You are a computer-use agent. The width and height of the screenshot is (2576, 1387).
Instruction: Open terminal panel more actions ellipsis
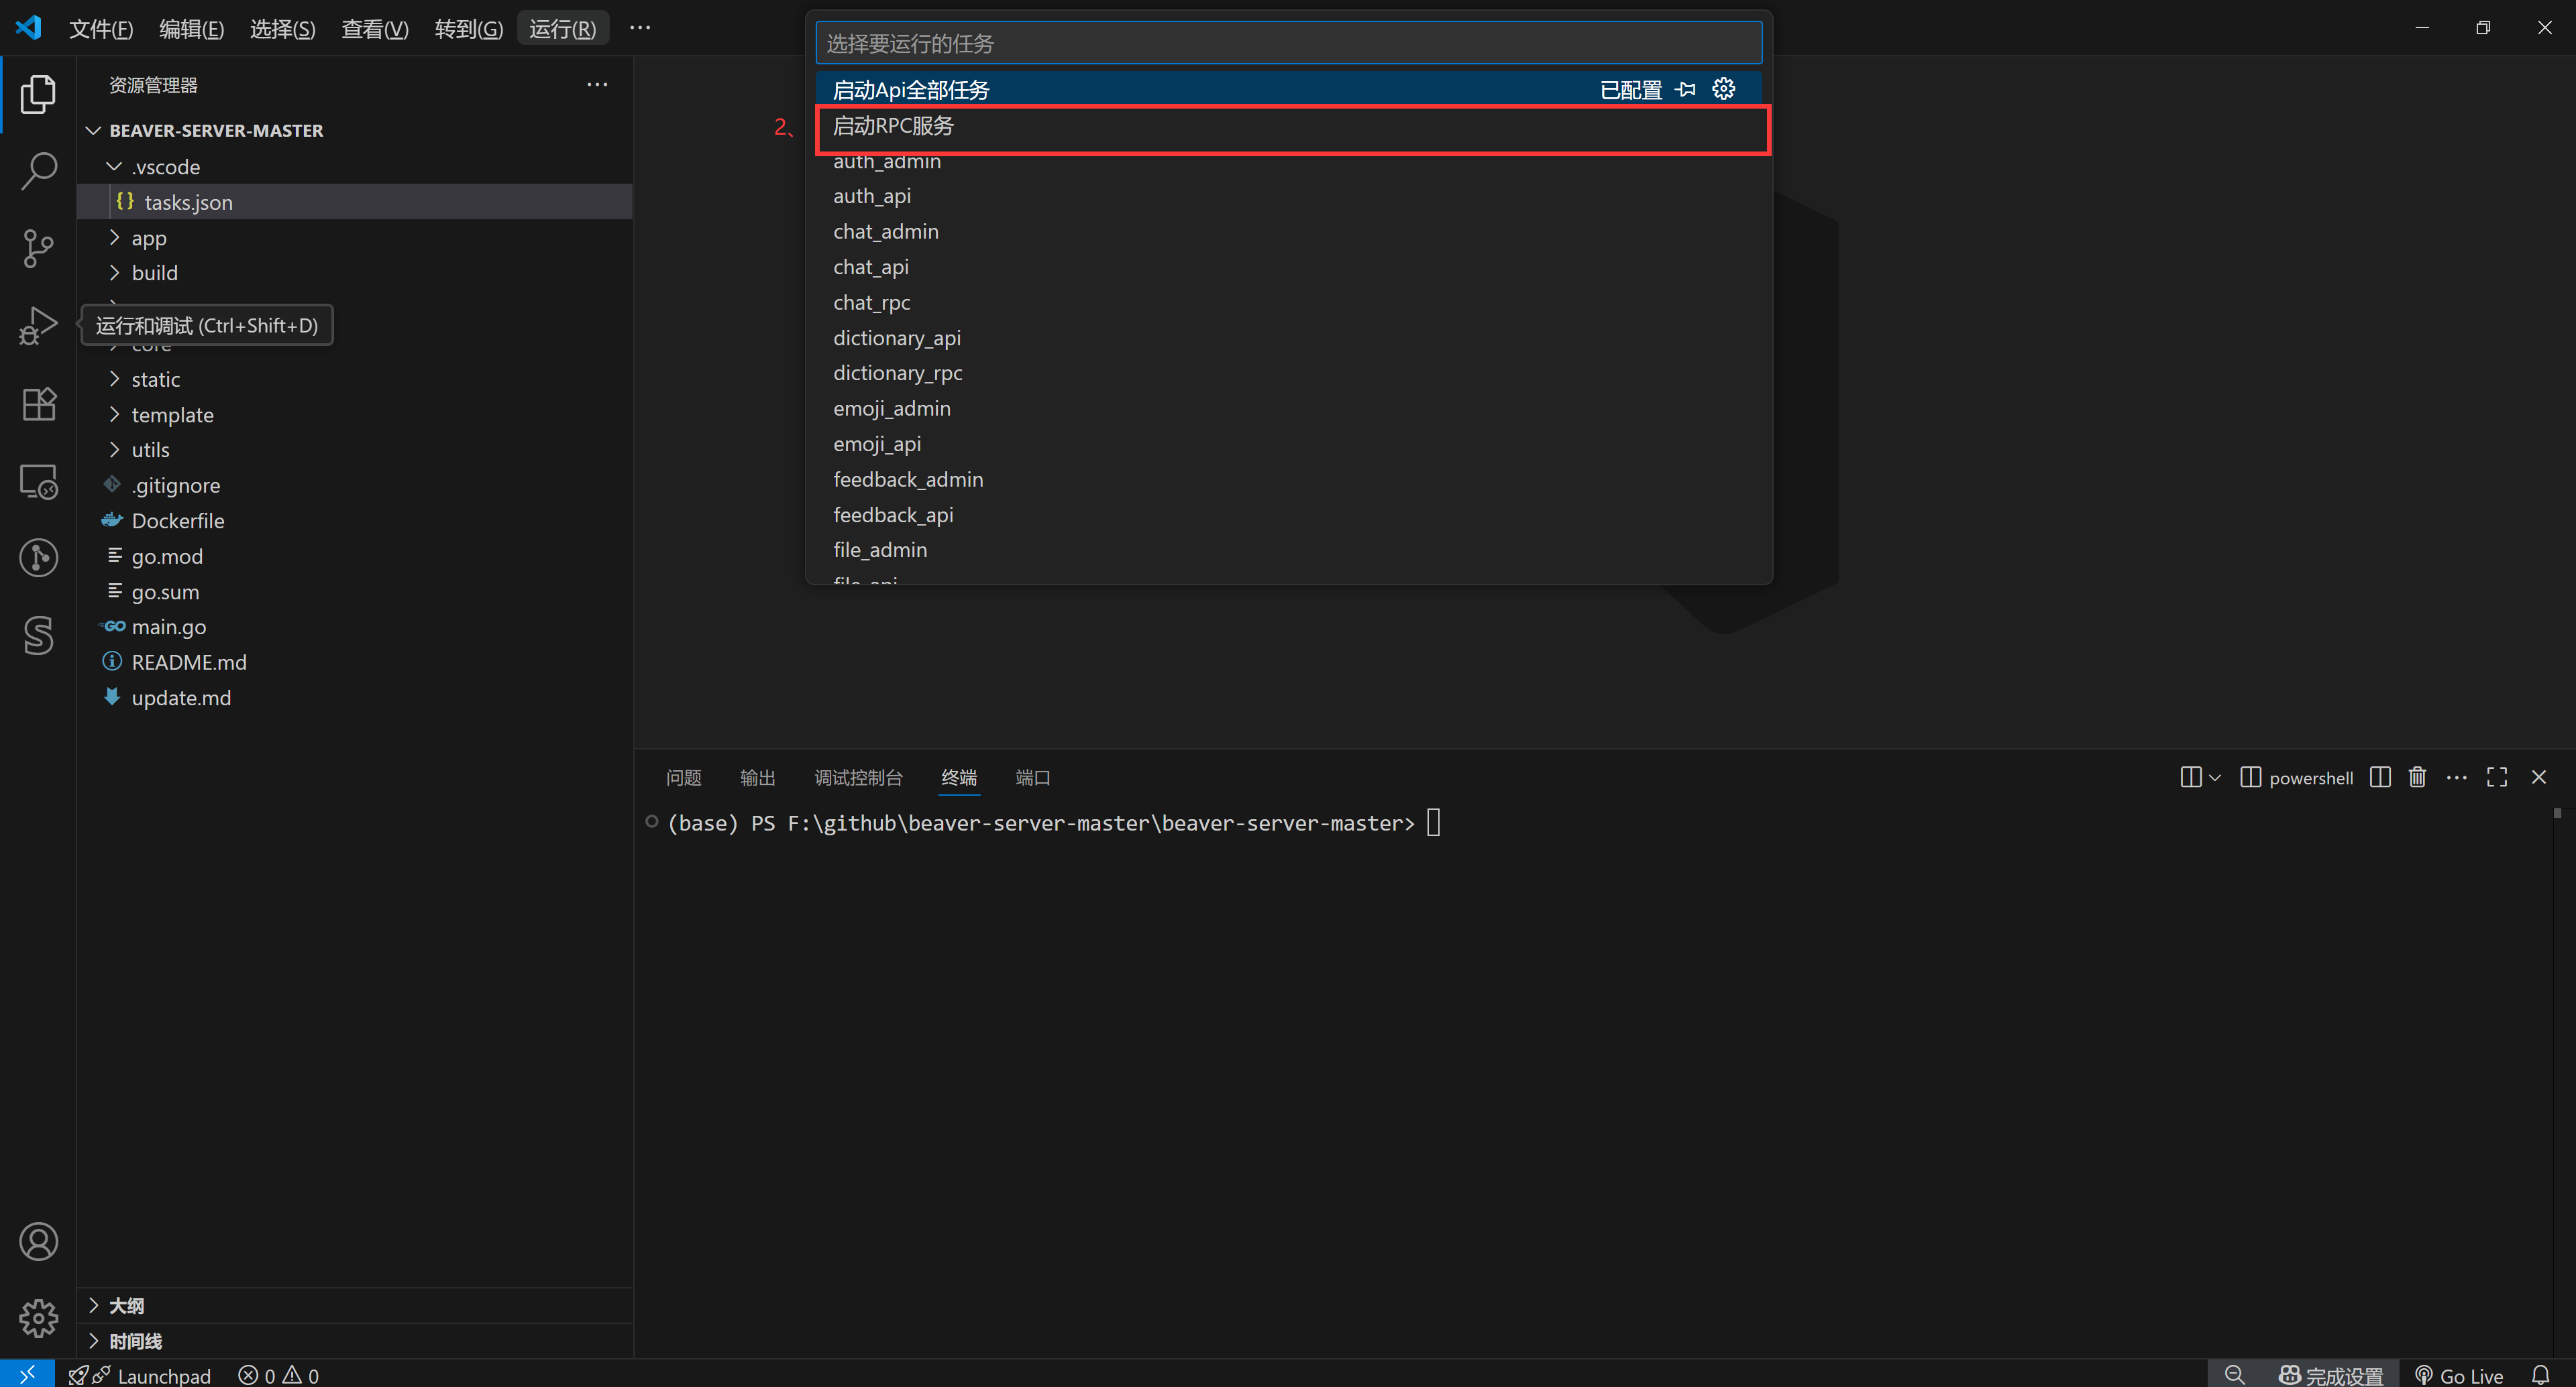coord(2456,778)
